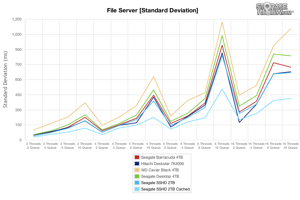
Task: Click the chart title 'File Server [Standard Deviation]'
Action: click(x=152, y=10)
